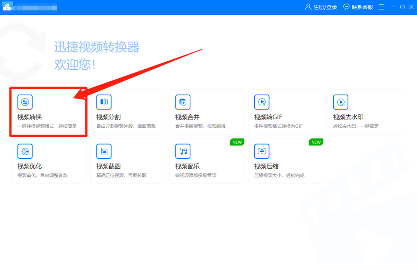The height and width of the screenshot is (270, 417).
Task: Click description 精确定位视频，可截长图
Action: [122, 175]
